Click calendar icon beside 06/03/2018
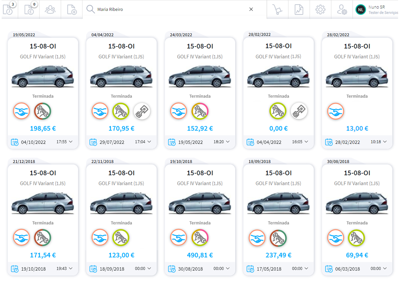 click(x=329, y=269)
